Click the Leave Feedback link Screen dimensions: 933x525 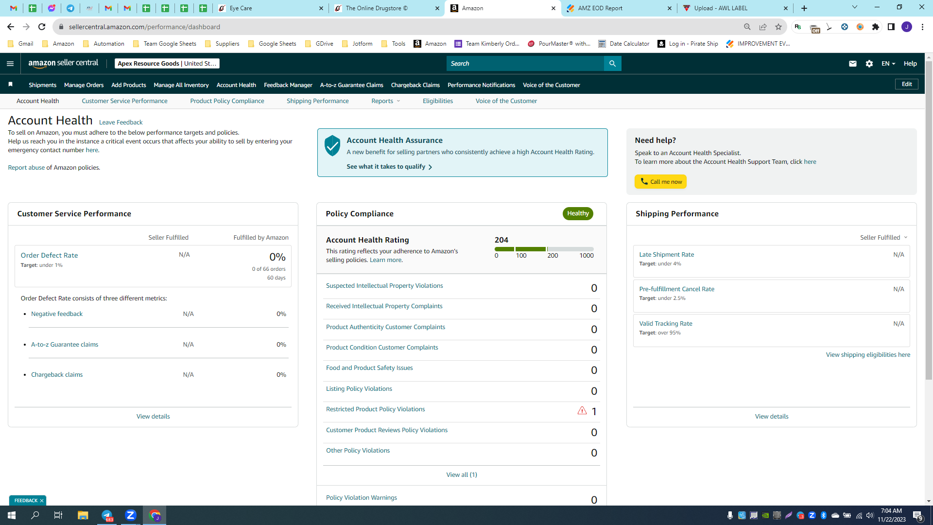pos(121,122)
